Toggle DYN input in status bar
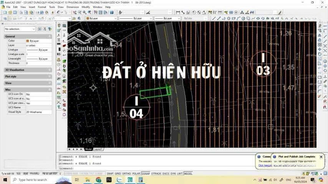The image size is (328, 184). (x=173, y=174)
